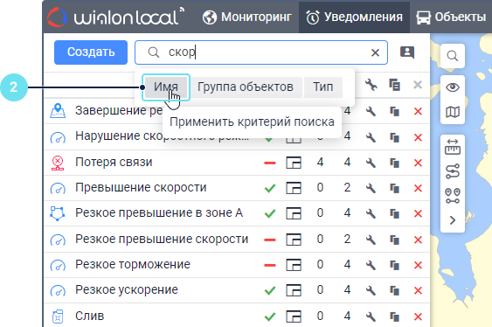Toggle the Превышение скорости notification on/off
Viewport: 492px width, 327px height.
(x=270, y=188)
